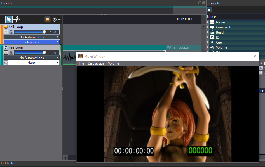The height and width of the screenshot is (167, 265).
Task: Toggle mixer button on orange heli_Loop cue
Action: [11, 32]
